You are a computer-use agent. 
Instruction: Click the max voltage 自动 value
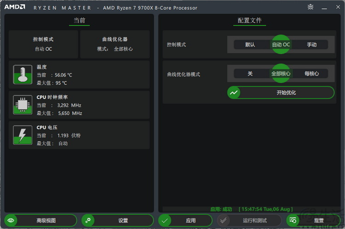[x=63, y=143]
